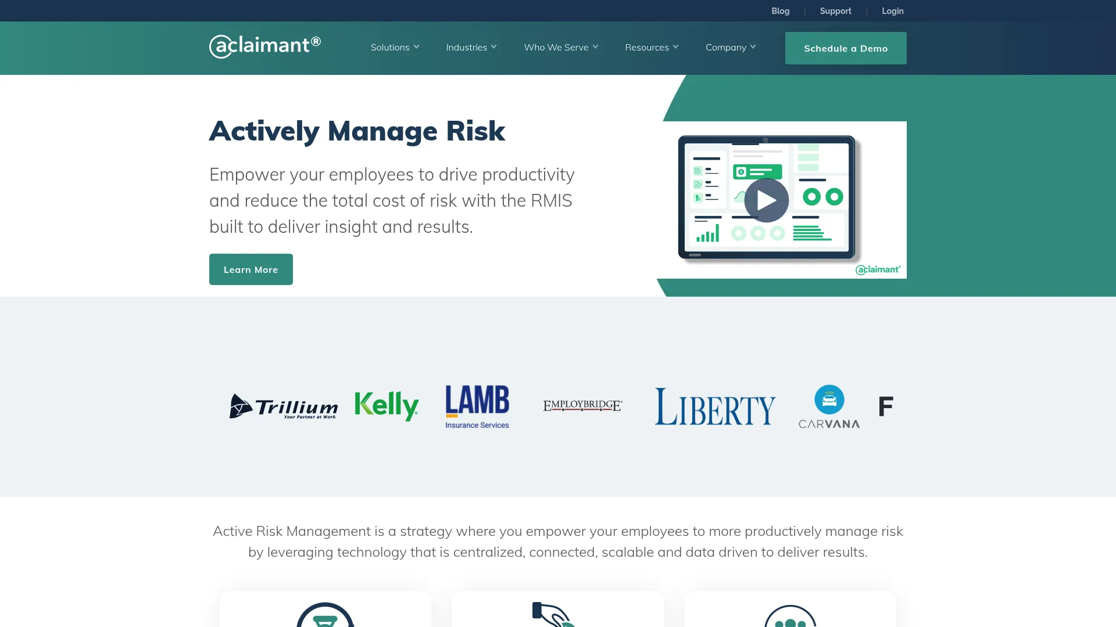
Task: Open the Industries menu
Action: pos(467,48)
